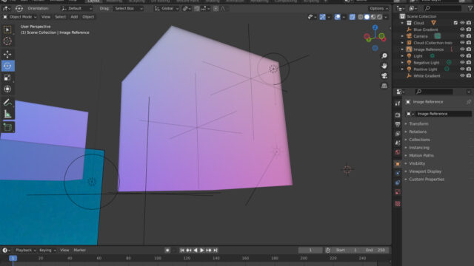Click the play animation button

[202, 250]
